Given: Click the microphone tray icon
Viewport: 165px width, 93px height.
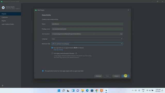Looking at the screenshot, I should point(139,90).
